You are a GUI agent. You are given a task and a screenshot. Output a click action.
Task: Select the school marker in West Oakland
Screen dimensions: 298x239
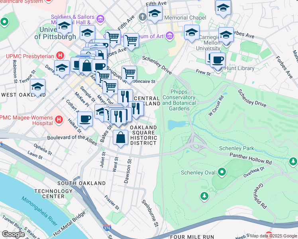click(37, 87)
